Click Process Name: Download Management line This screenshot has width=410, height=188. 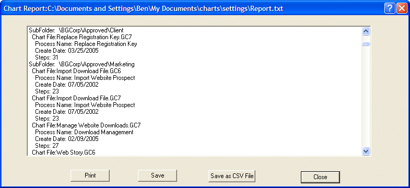point(84,132)
